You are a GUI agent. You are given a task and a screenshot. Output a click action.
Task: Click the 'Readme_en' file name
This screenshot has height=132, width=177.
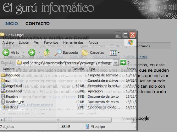(15, 102)
